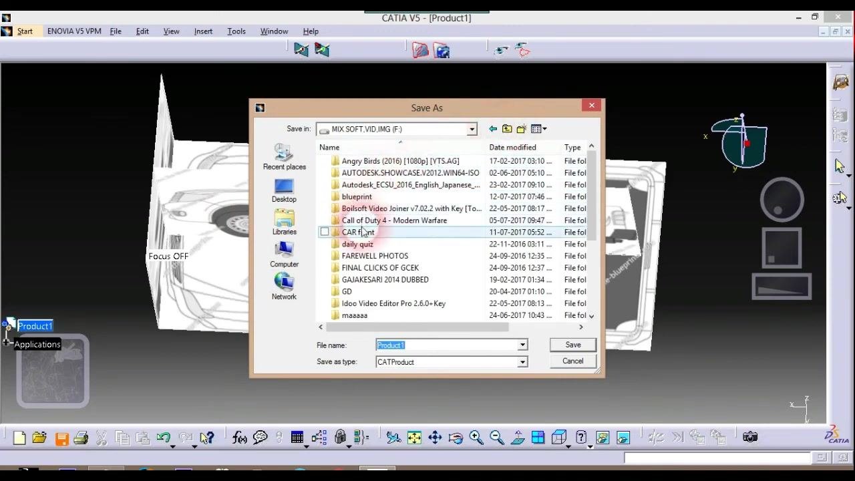Expand the File name dropdown arrow
Viewport: 855px width, 481px height.
click(x=522, y=345)
